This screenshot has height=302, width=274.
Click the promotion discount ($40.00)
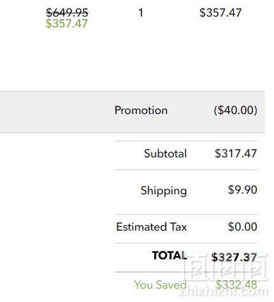pyautogui.click(x=236, y=110)
